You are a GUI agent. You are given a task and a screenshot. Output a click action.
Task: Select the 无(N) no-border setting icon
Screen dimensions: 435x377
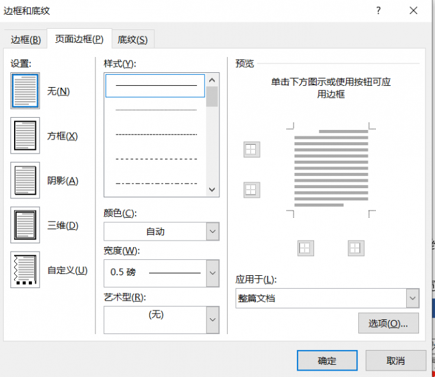pyautogui.click(x=25, y=91)
